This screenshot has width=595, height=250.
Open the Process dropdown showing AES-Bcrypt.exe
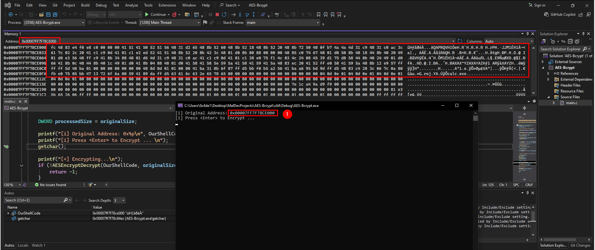[54, 23]
